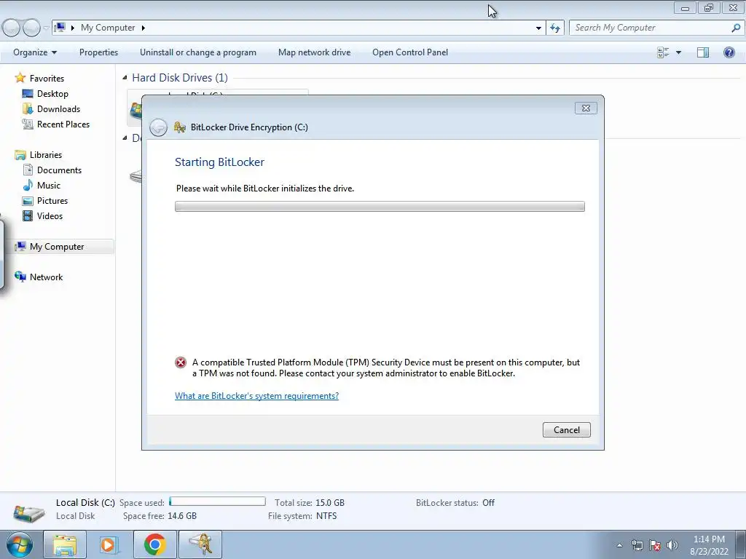
Task: Click the BitLocker initialization progress bar
Action: pyautogui.click(x=380, y=206)
